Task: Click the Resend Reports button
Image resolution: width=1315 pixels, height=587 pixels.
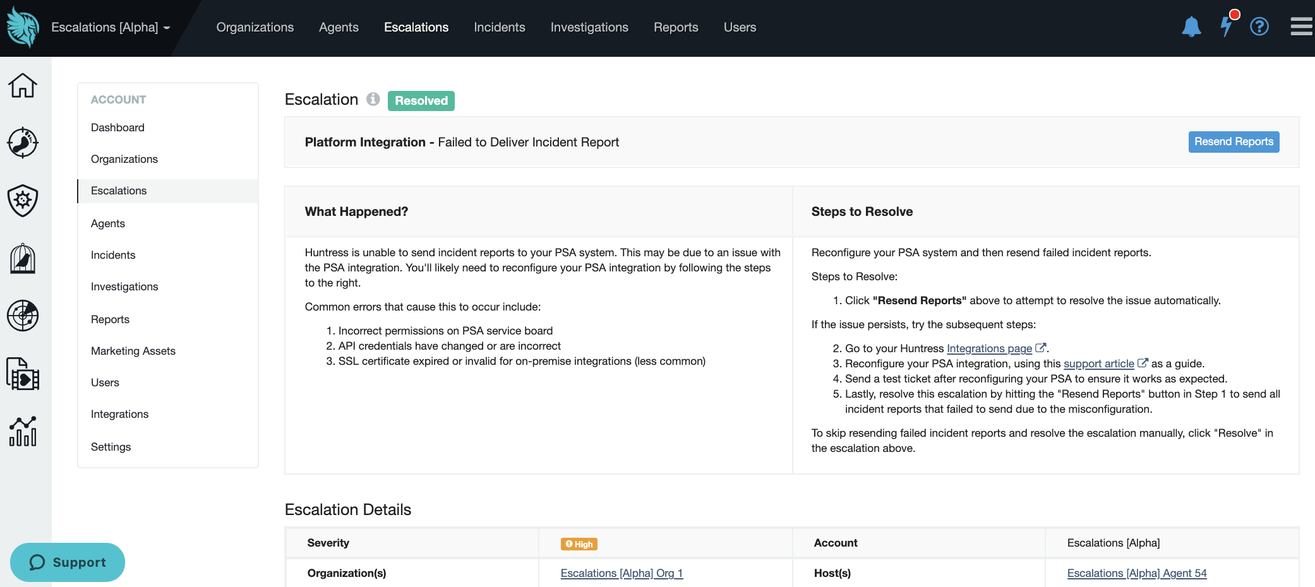Action: (1234, 141)
